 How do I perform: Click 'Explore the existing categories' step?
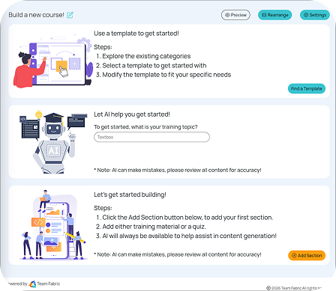(146, 56)
